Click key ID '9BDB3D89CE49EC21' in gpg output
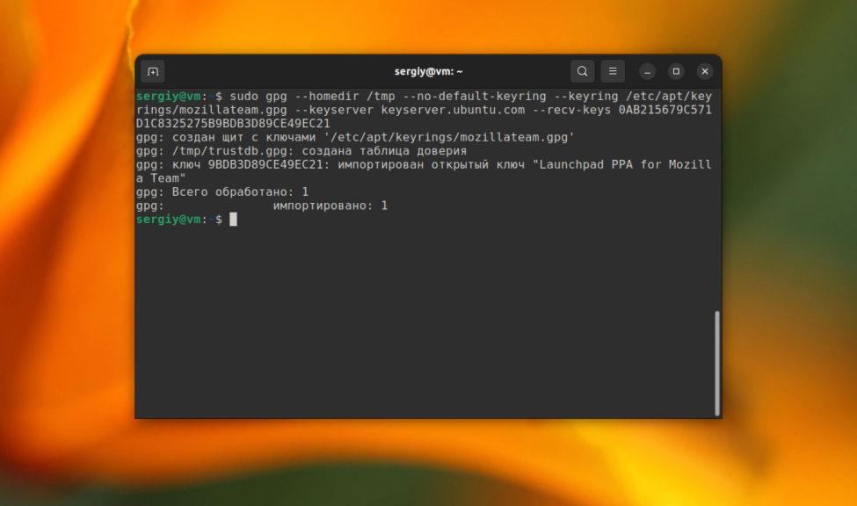 265,164
